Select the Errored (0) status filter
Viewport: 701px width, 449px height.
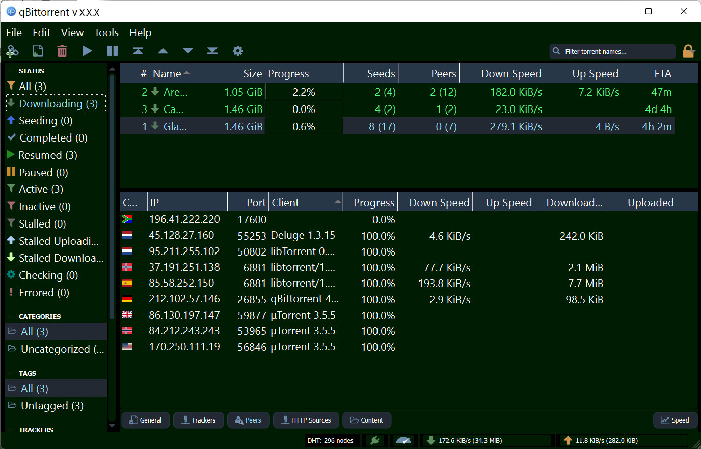tap(56, 293)
